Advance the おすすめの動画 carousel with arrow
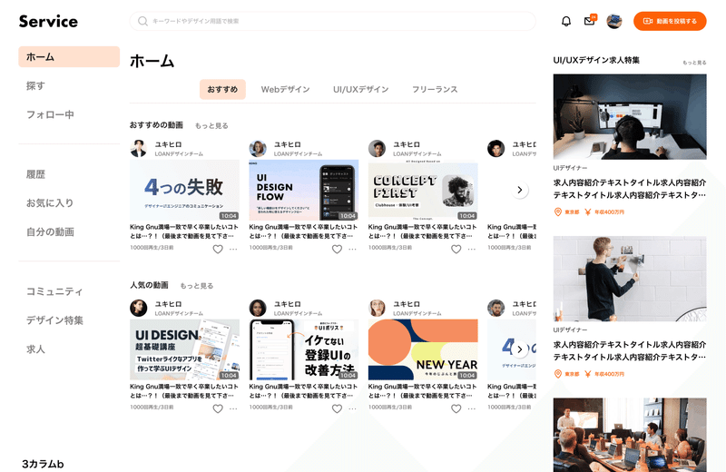Screen dimensions: 726x472 tap(519, 190)
